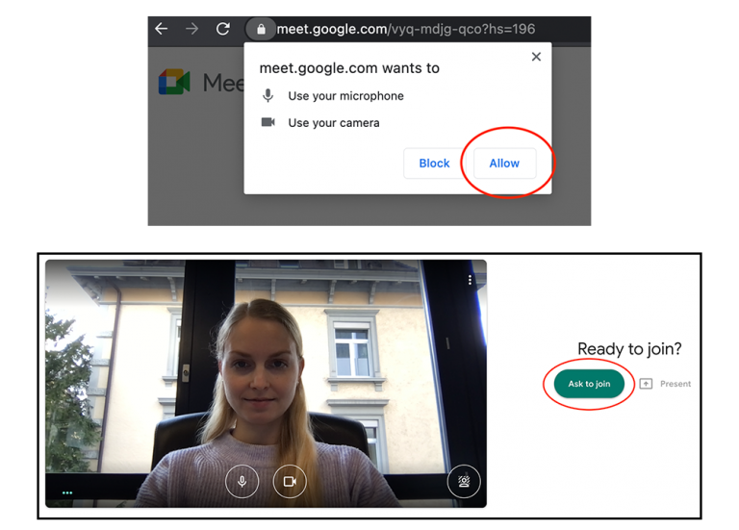Image resolution: width=739 pixels, height=530 pixels.
Task: Click the Google Meet logo icon
Action: pos(174,82)
